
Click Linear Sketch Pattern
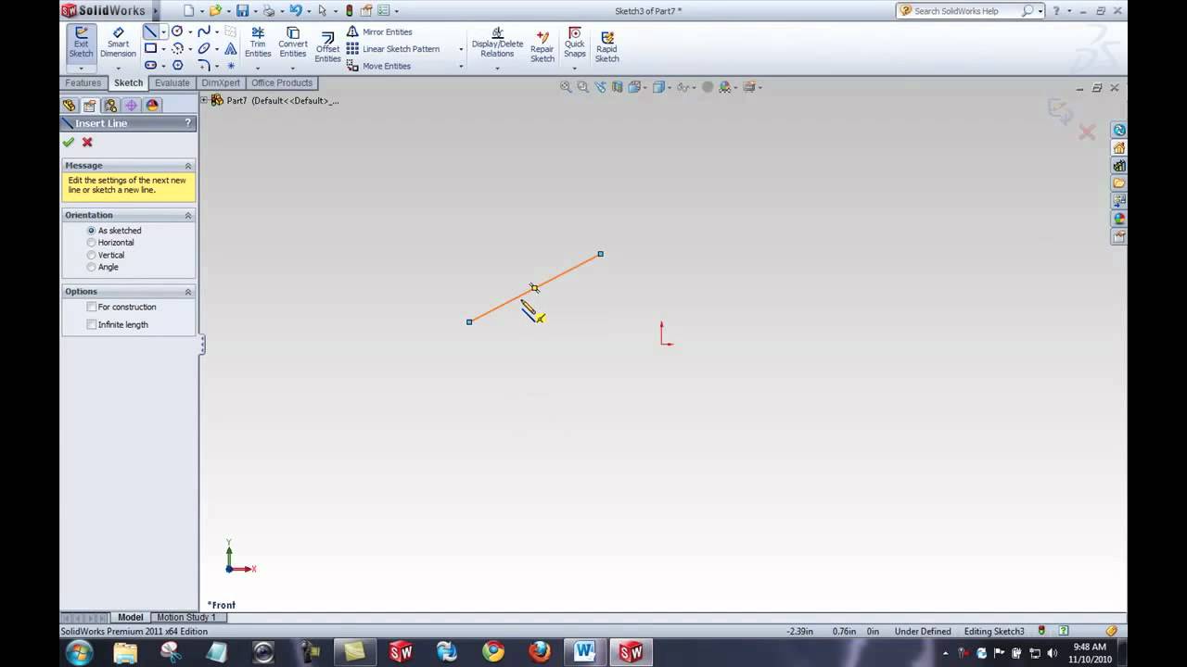click(x=393, y=49)
